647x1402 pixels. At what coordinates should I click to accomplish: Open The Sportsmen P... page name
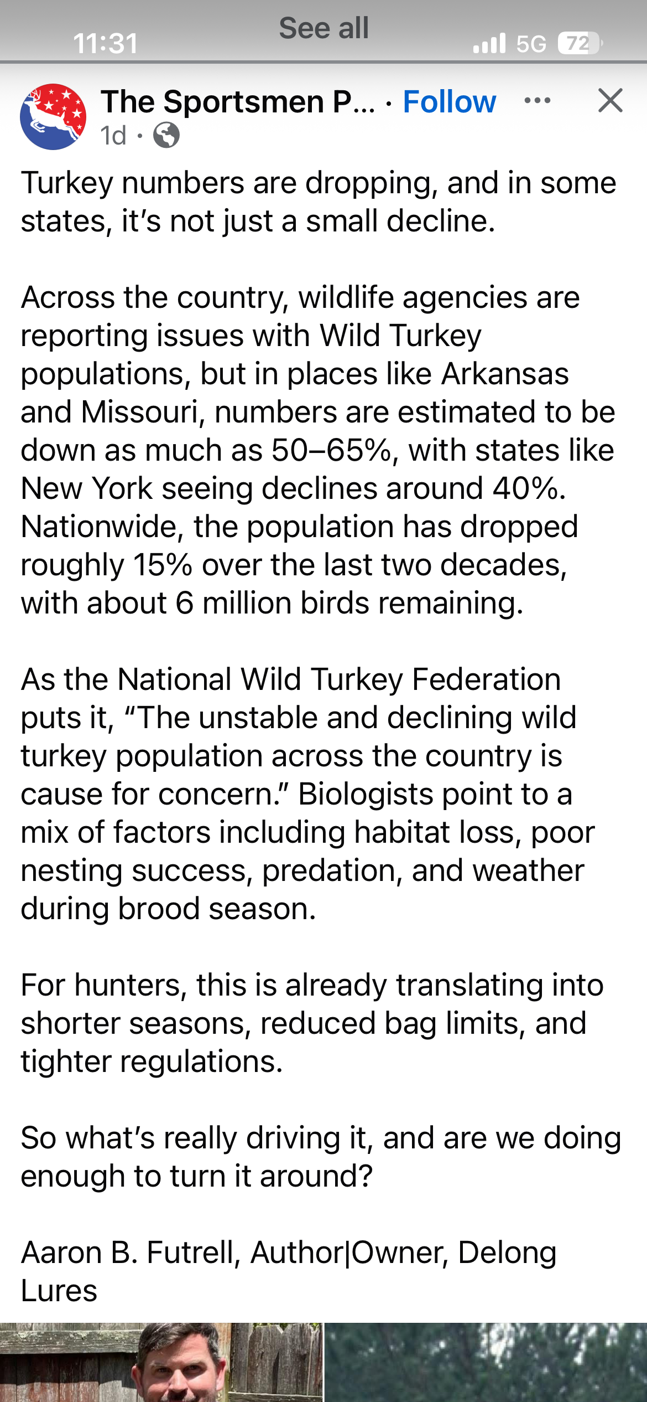(238, 102)
